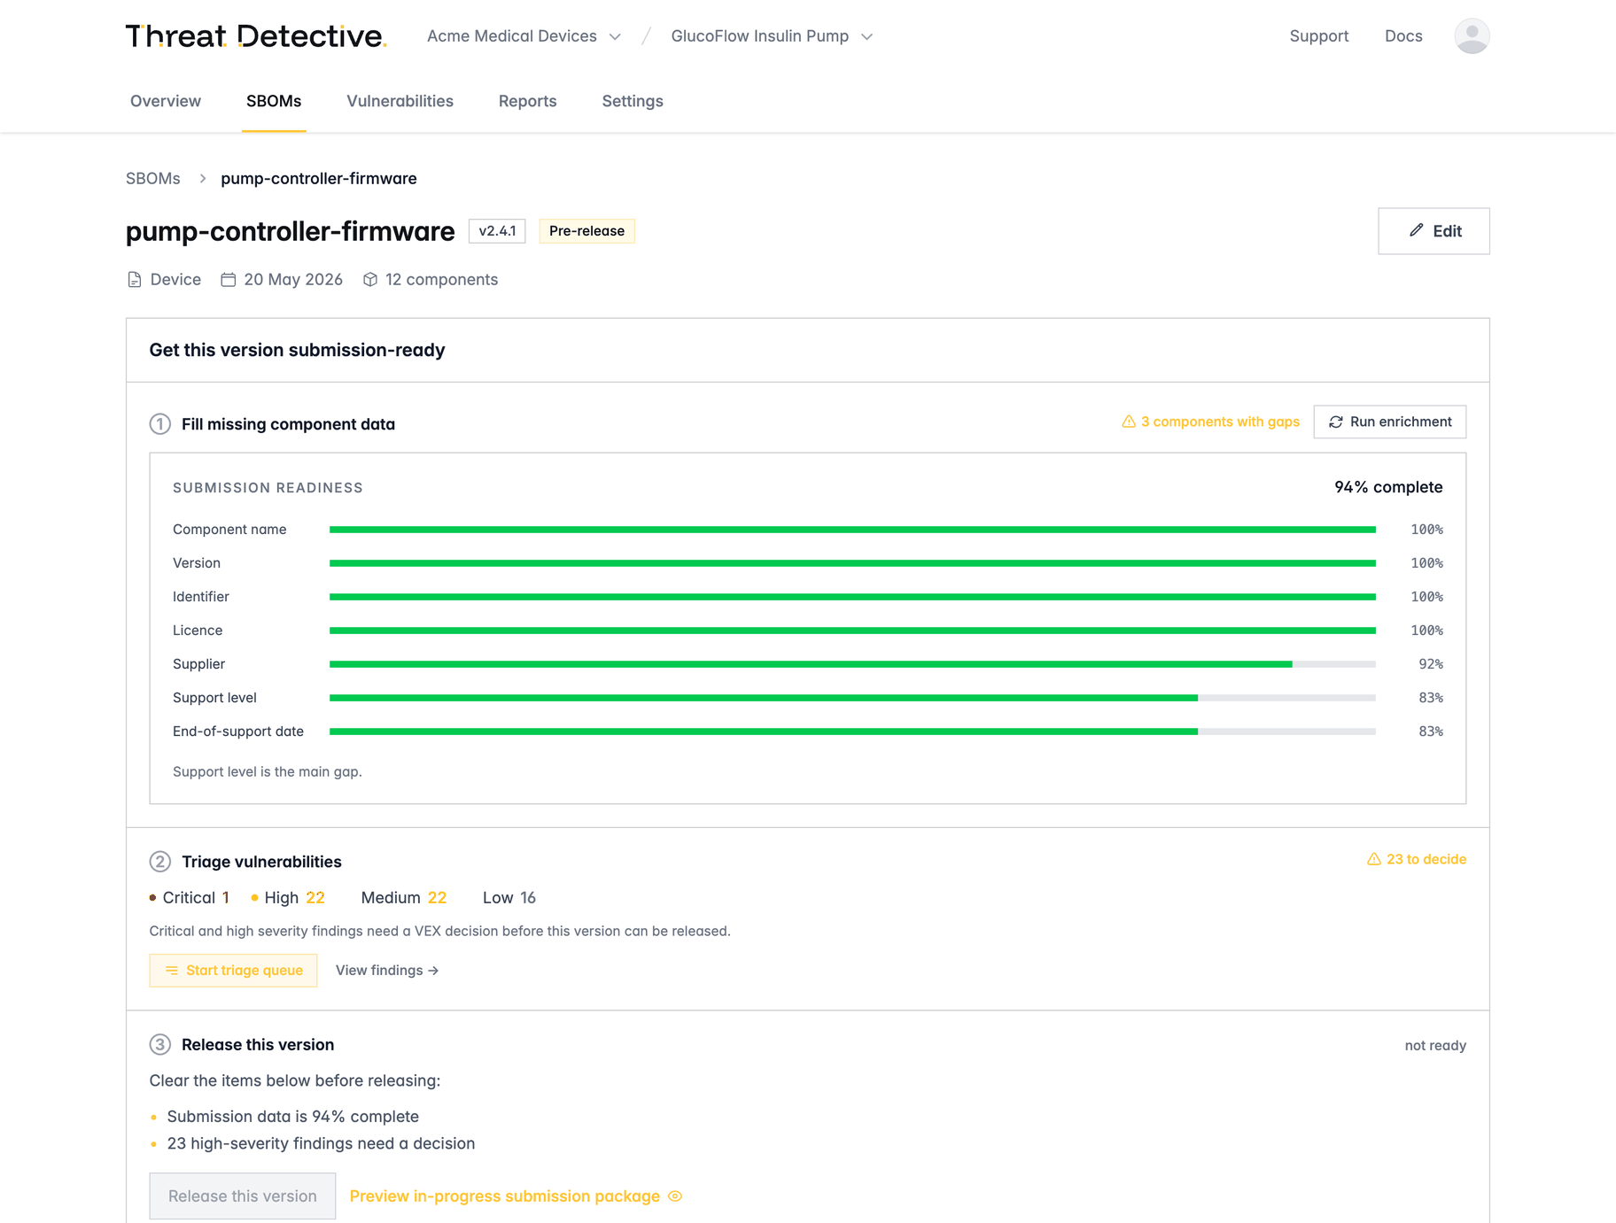Click '23 high-severity findings need a decision'
The height and width of the screenshot is (1223, 1616).
[321, 1143]
